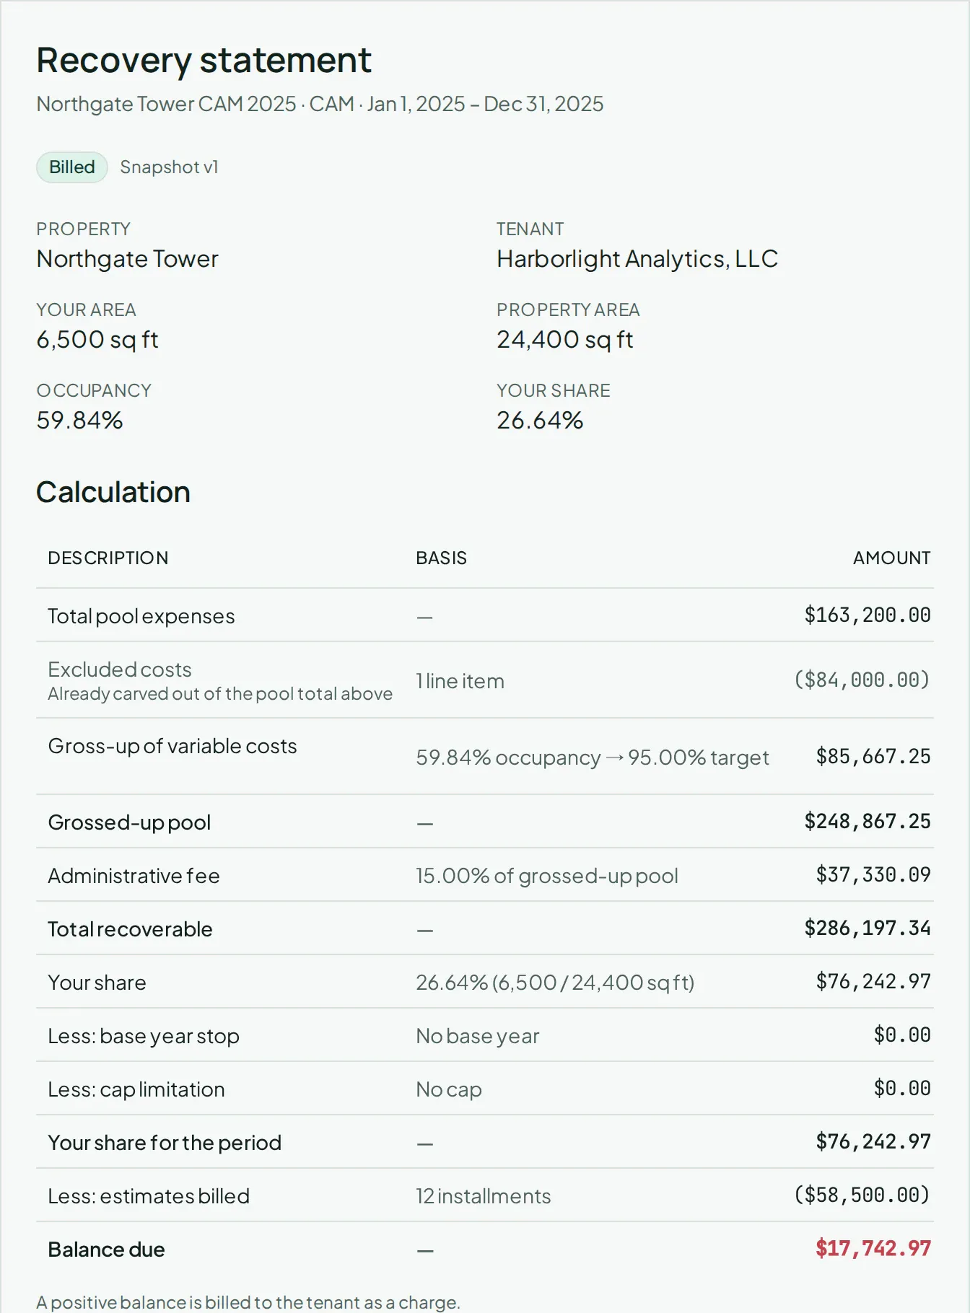Viewport: 970px width, 1313px height.
Task: Select the "Billed" status badge
Action: tap(72, 167)
